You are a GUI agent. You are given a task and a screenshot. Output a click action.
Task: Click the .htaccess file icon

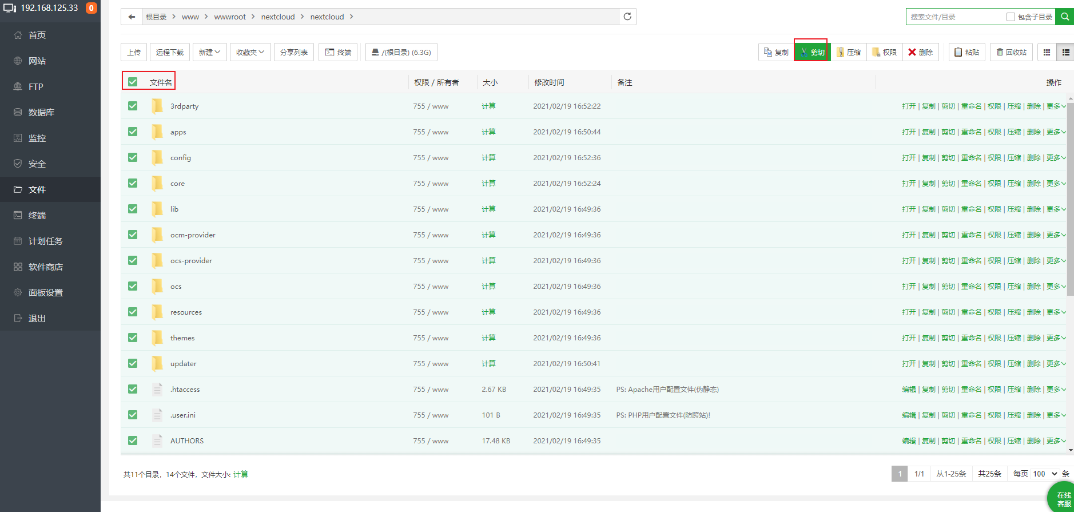pos(157,389)
